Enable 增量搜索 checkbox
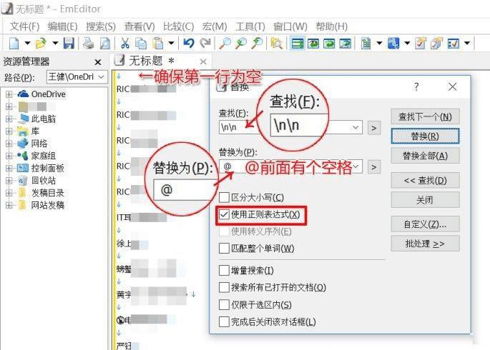Viewport: 490px width, 350px height. 224,270
